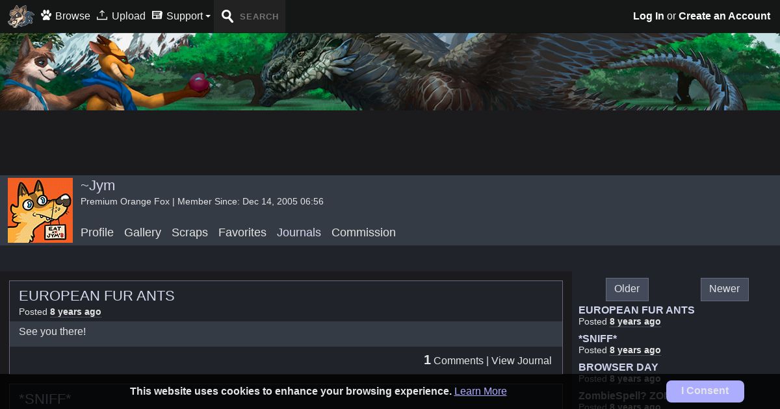
Task: Open the Favorites tab
Action: (242, 232)
